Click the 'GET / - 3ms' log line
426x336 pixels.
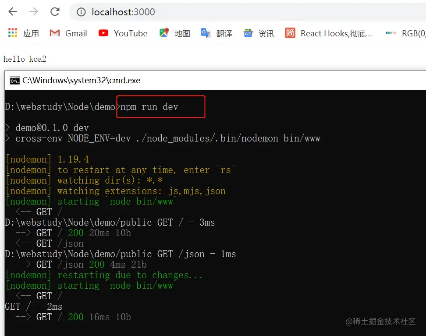click(x=110, y=223)
